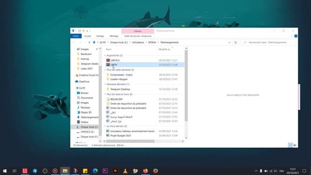Viewport: 311px width, 175px height.
Task: Navigate forward with the forward arrow
Action: (x=80, y=42)
